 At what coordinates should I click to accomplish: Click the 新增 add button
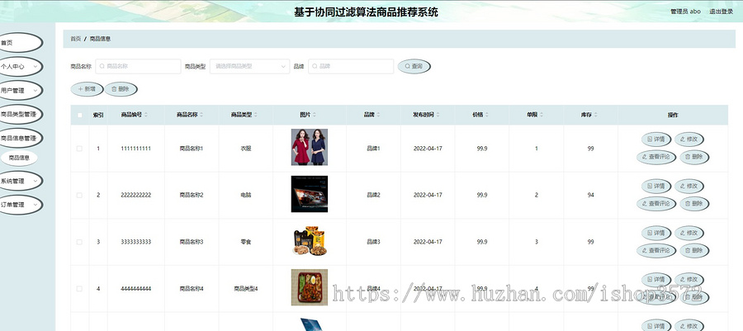tap(87, 89)
